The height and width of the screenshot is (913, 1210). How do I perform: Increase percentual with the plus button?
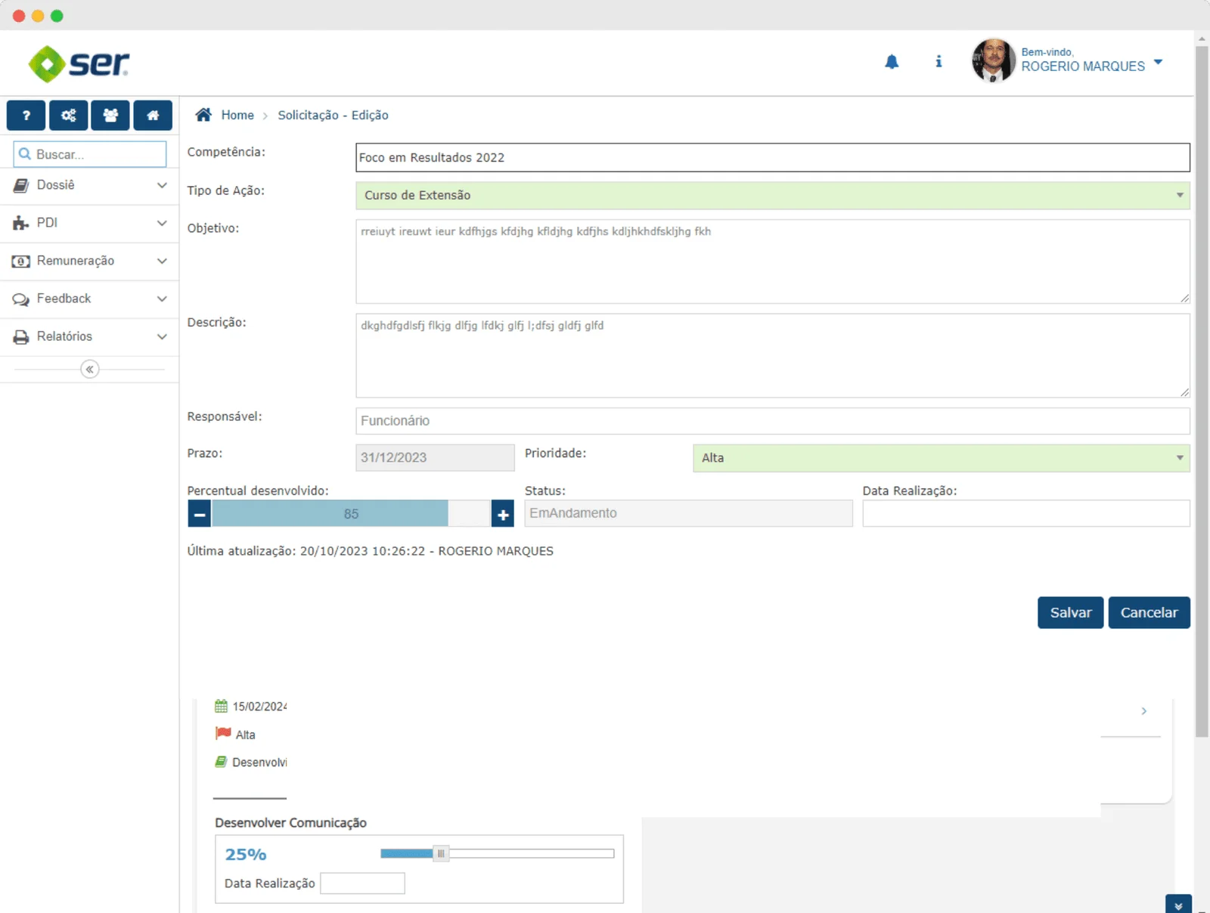pos(503,515)
